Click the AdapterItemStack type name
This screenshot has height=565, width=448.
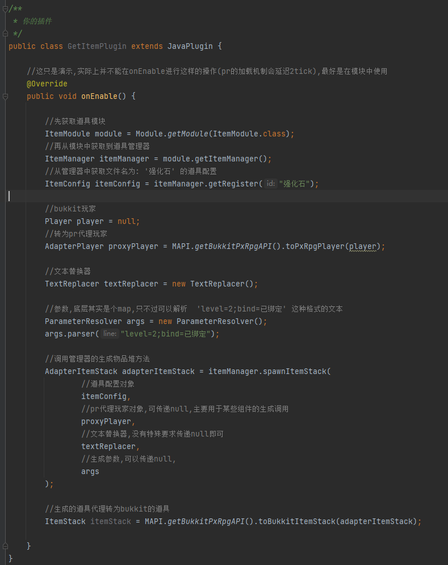[x=81, y=371]
